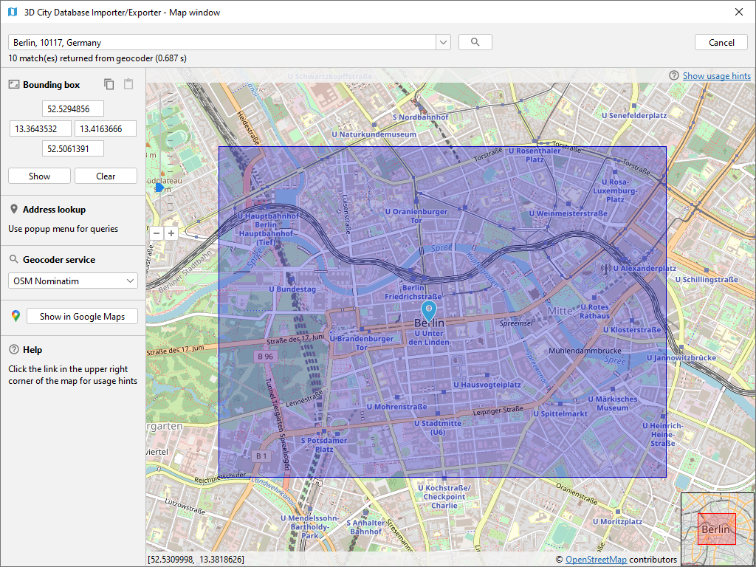Click the blue Berlin location pin

click(x=429, y=311)
